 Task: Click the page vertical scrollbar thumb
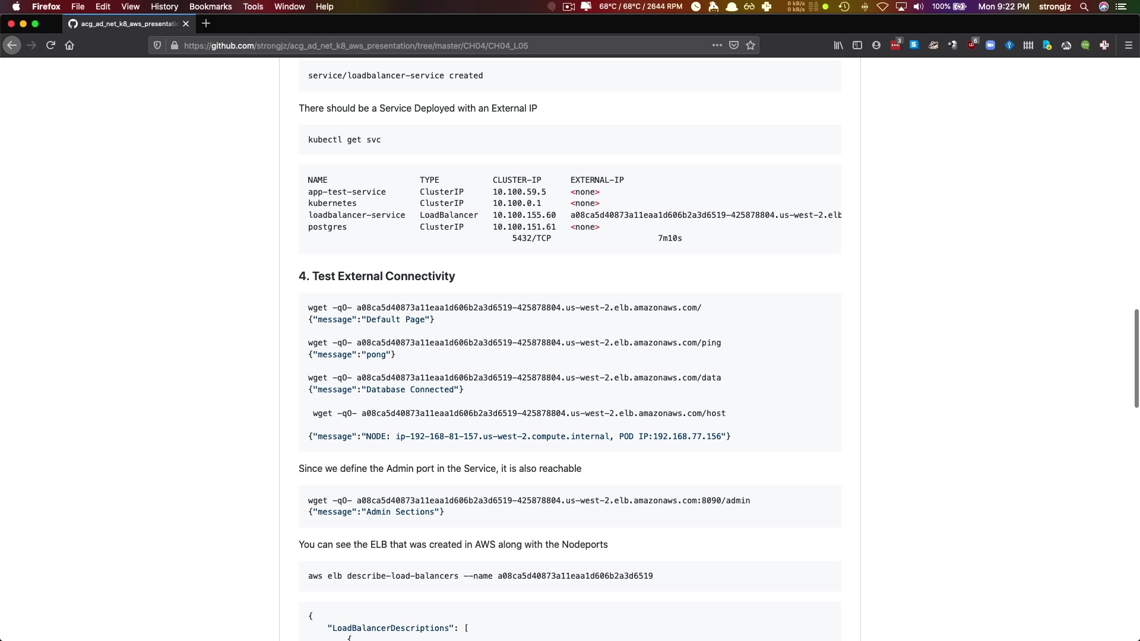coord(1136,358)
